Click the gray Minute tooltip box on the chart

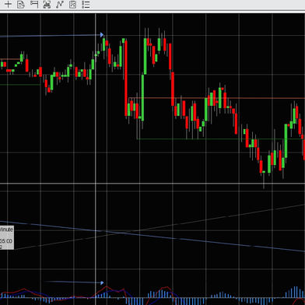(7, 237)
